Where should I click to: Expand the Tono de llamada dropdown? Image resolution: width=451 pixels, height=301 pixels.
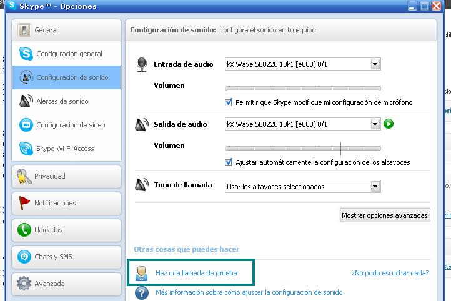click(x=375, y=186)
